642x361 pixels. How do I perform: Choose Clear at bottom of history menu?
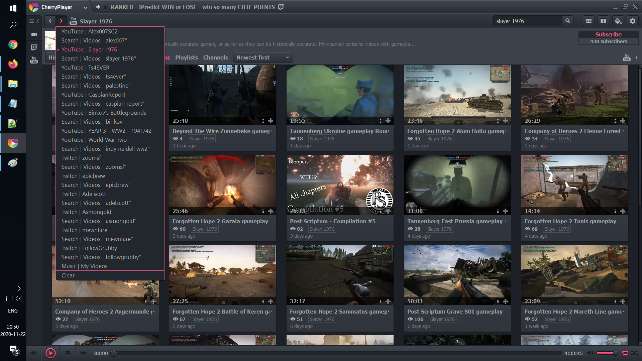click(68, 275)
